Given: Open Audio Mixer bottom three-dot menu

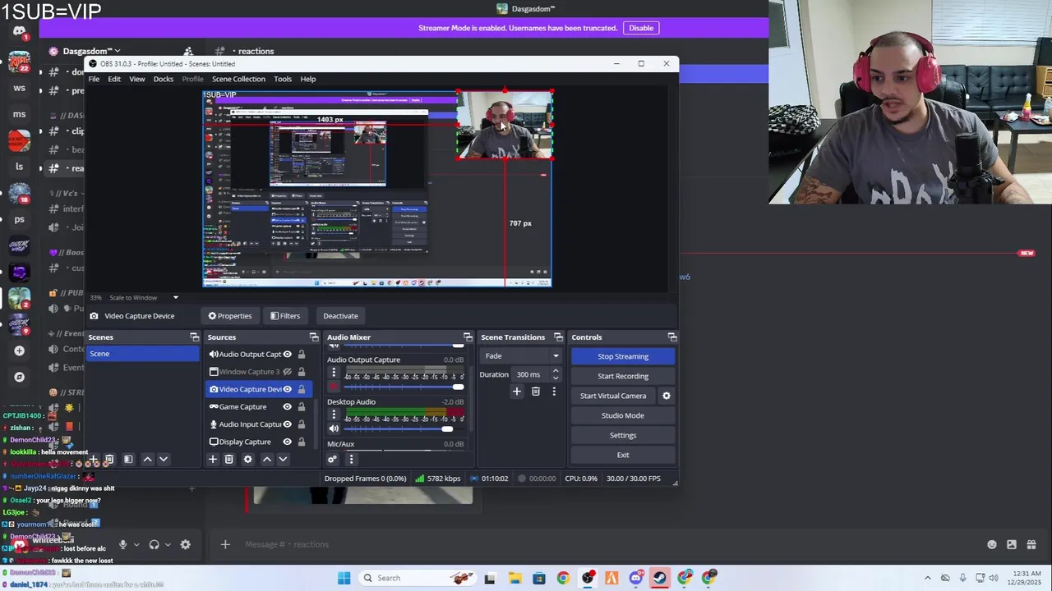Looking at the screenshot, I should tap(351, 460).
